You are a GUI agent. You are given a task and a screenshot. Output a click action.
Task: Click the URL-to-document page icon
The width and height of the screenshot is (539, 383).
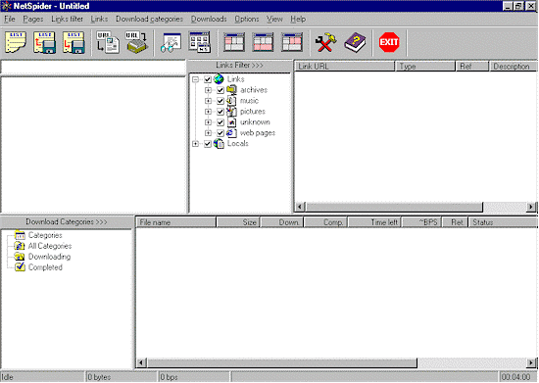click(108, 42)
